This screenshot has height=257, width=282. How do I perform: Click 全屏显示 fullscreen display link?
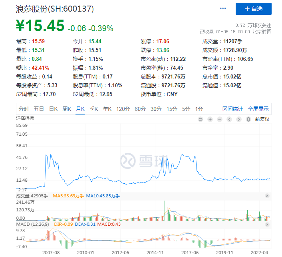[258, 109]
